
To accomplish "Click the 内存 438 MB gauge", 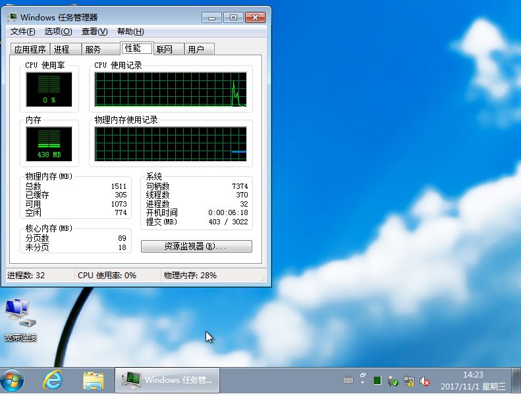I will (49, 144).
